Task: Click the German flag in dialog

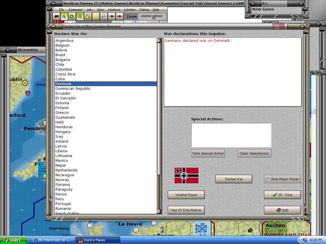Action: [x=186, y=176]
